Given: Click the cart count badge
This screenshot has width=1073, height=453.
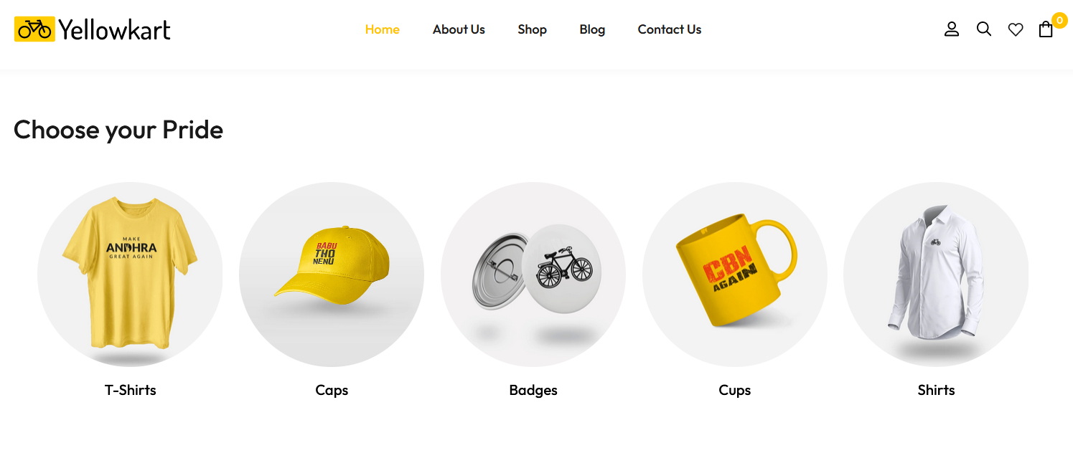Looking at the screenshot, I should coord(1059,20).
